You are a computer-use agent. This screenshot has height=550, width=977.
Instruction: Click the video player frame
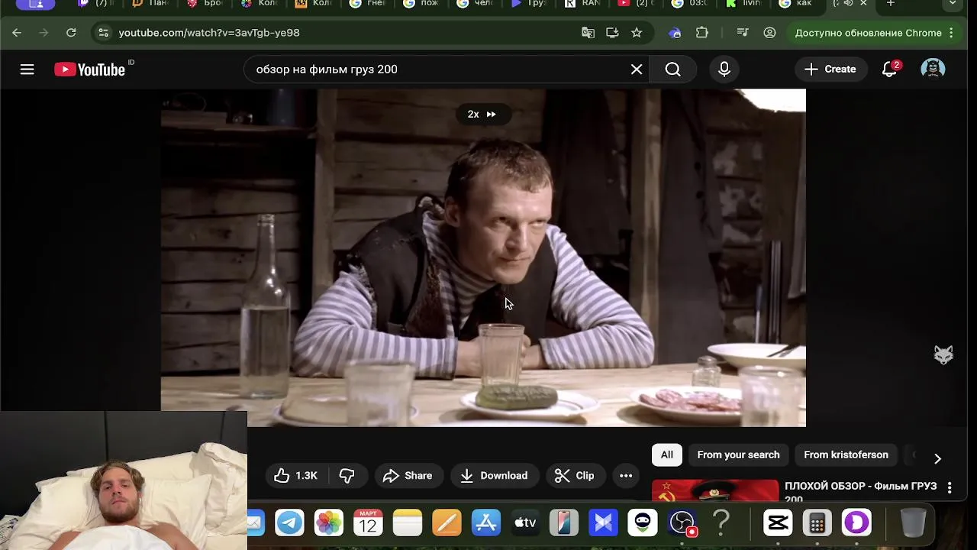pyautogui.click(x=483, y=257)
